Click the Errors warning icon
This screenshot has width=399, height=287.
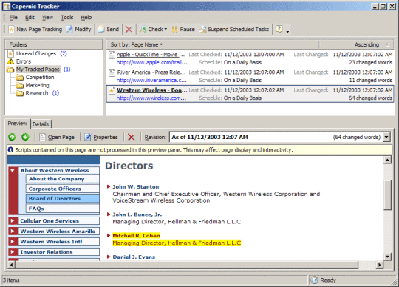click(10, 61)
